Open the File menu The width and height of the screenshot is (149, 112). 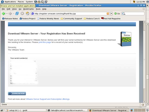[x=3, y=9]
